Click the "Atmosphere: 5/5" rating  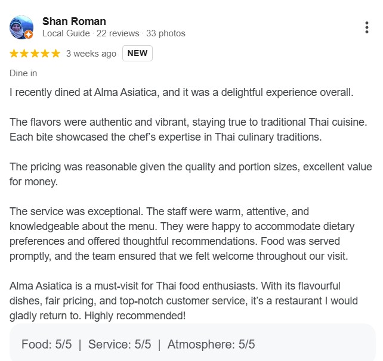[x=211, y=344]
